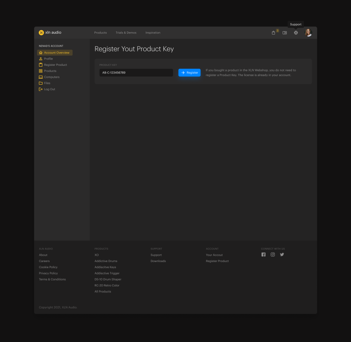
Task: Select Account Overview in the sidebar
Action: click(x=55, y=53)
